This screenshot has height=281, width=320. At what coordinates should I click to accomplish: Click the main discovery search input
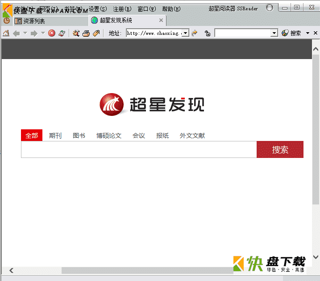click(x=139, y=149)
